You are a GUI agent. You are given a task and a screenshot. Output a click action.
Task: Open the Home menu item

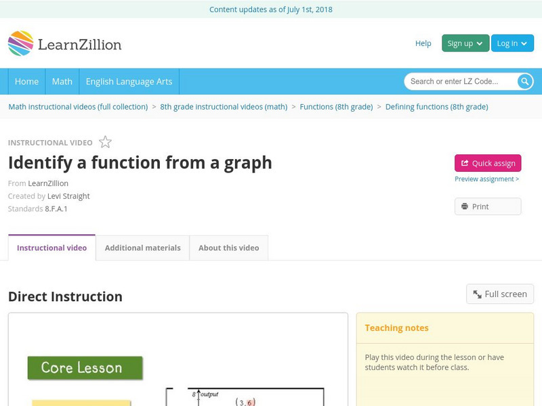point(27,81)
